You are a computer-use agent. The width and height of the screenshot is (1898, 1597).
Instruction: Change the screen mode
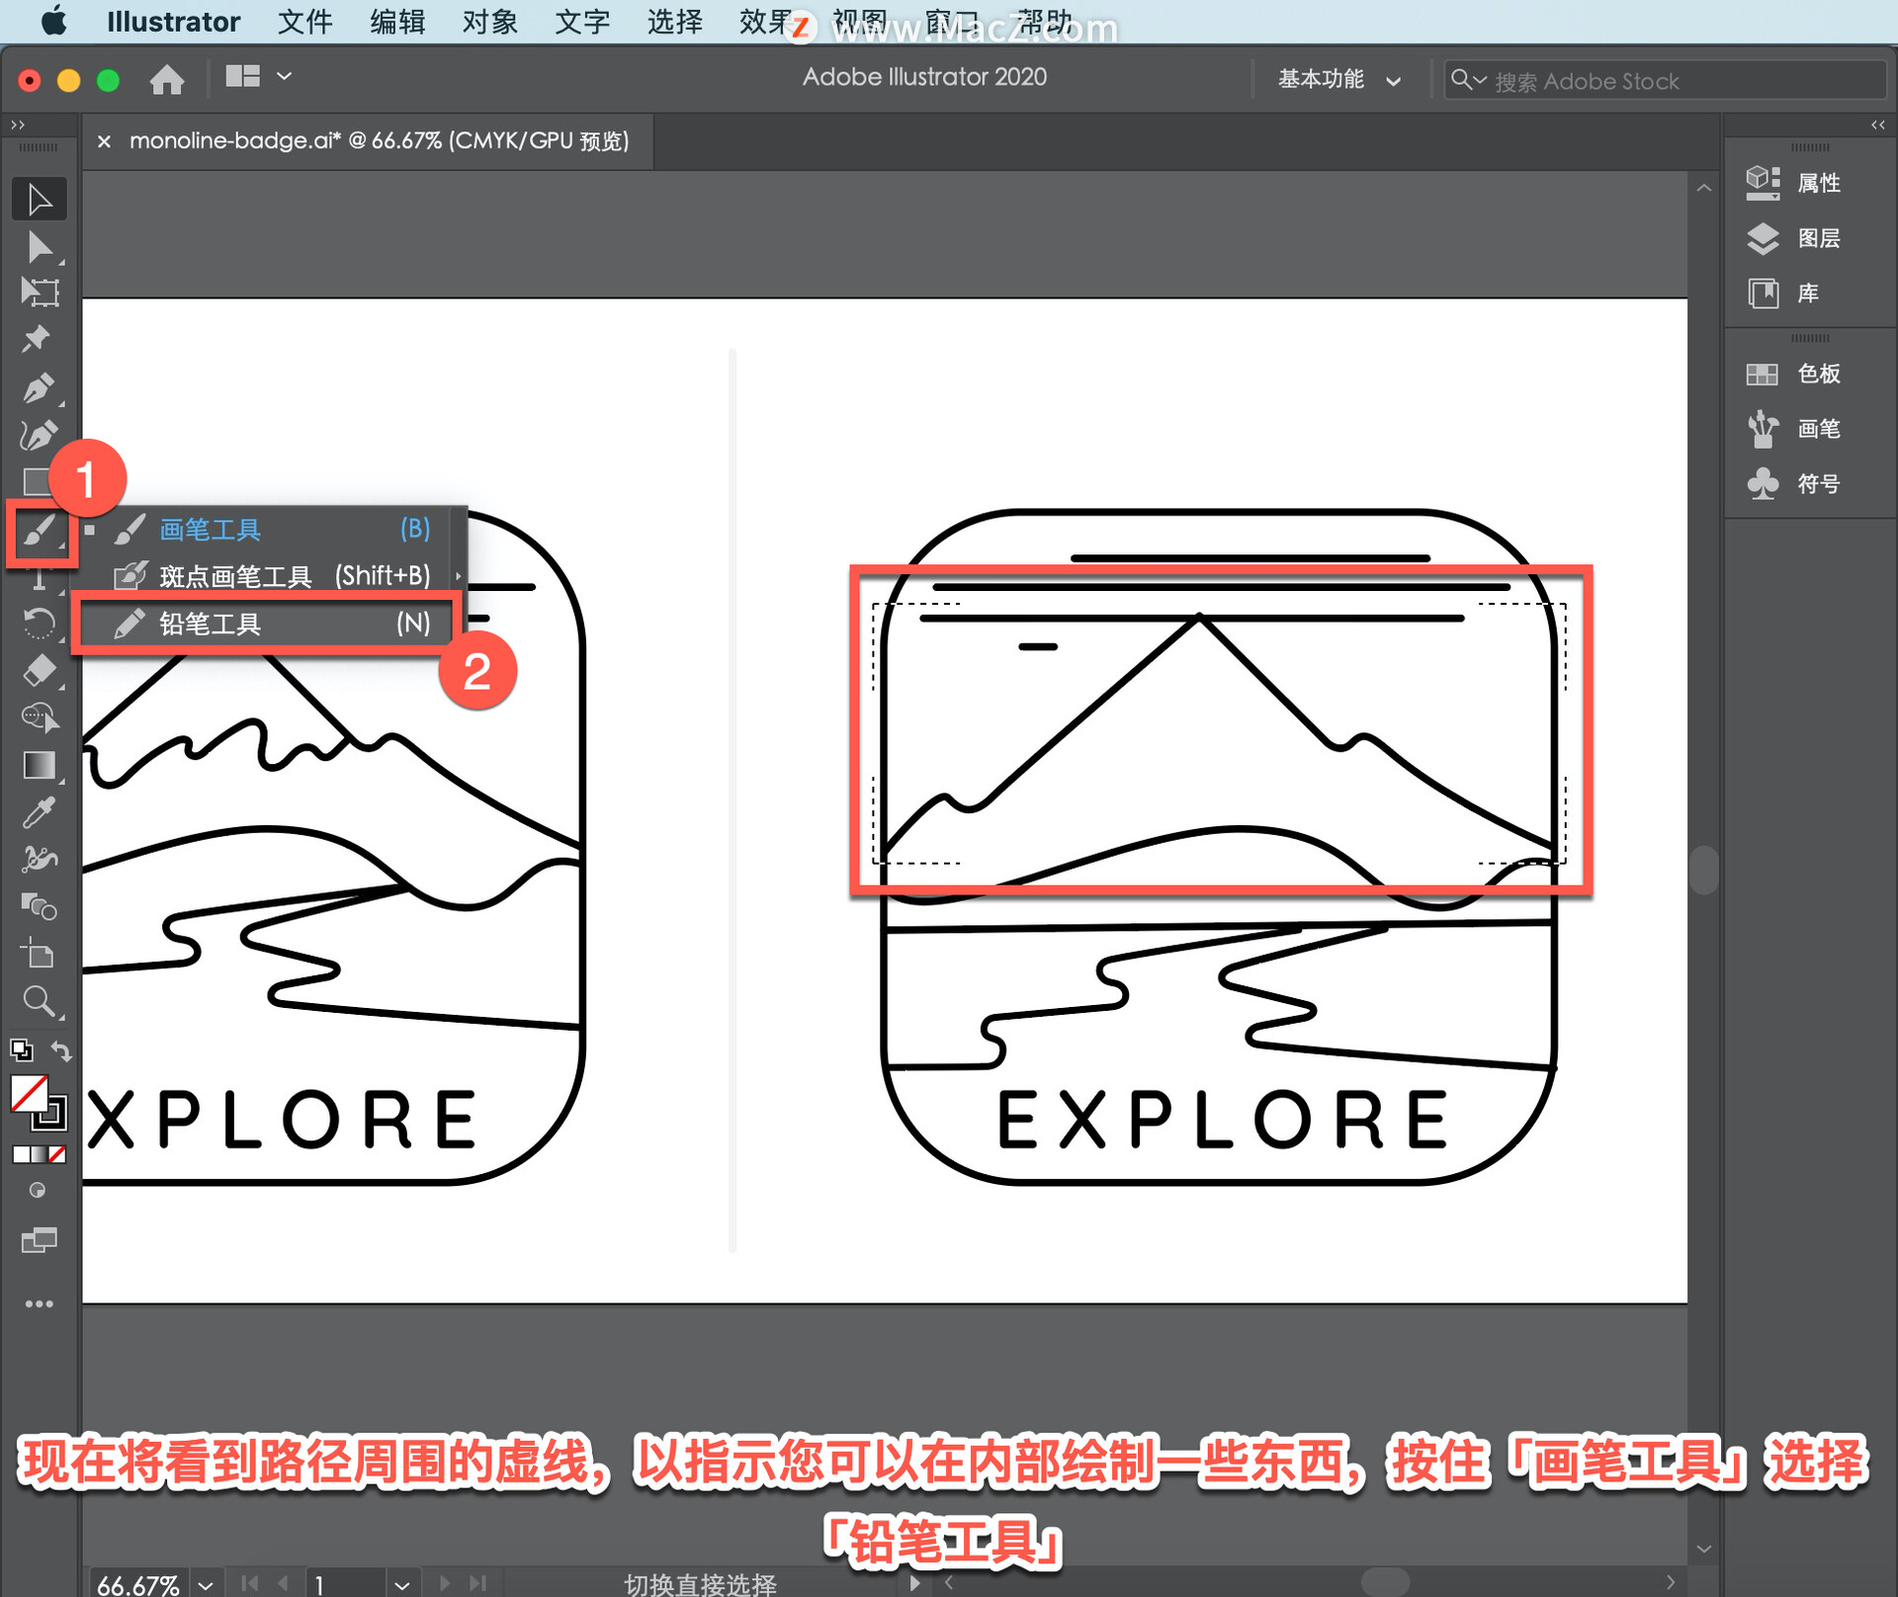pyautogui.click(x=40, y=1240)
